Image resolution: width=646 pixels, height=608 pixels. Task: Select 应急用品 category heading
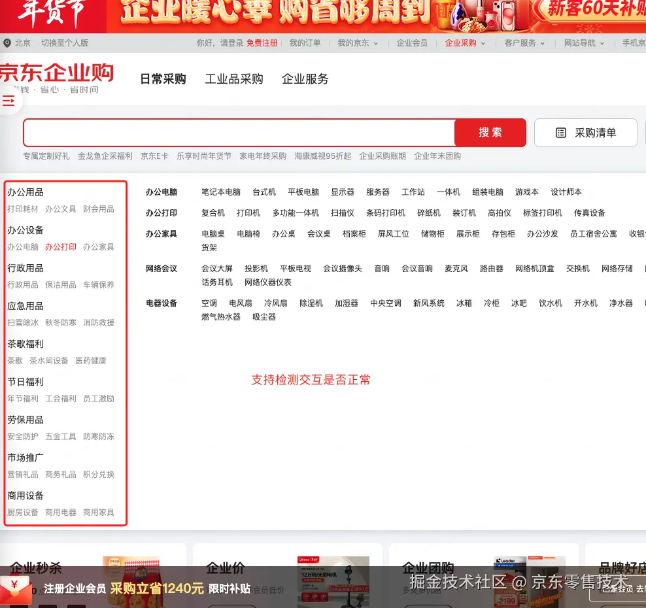25,306
